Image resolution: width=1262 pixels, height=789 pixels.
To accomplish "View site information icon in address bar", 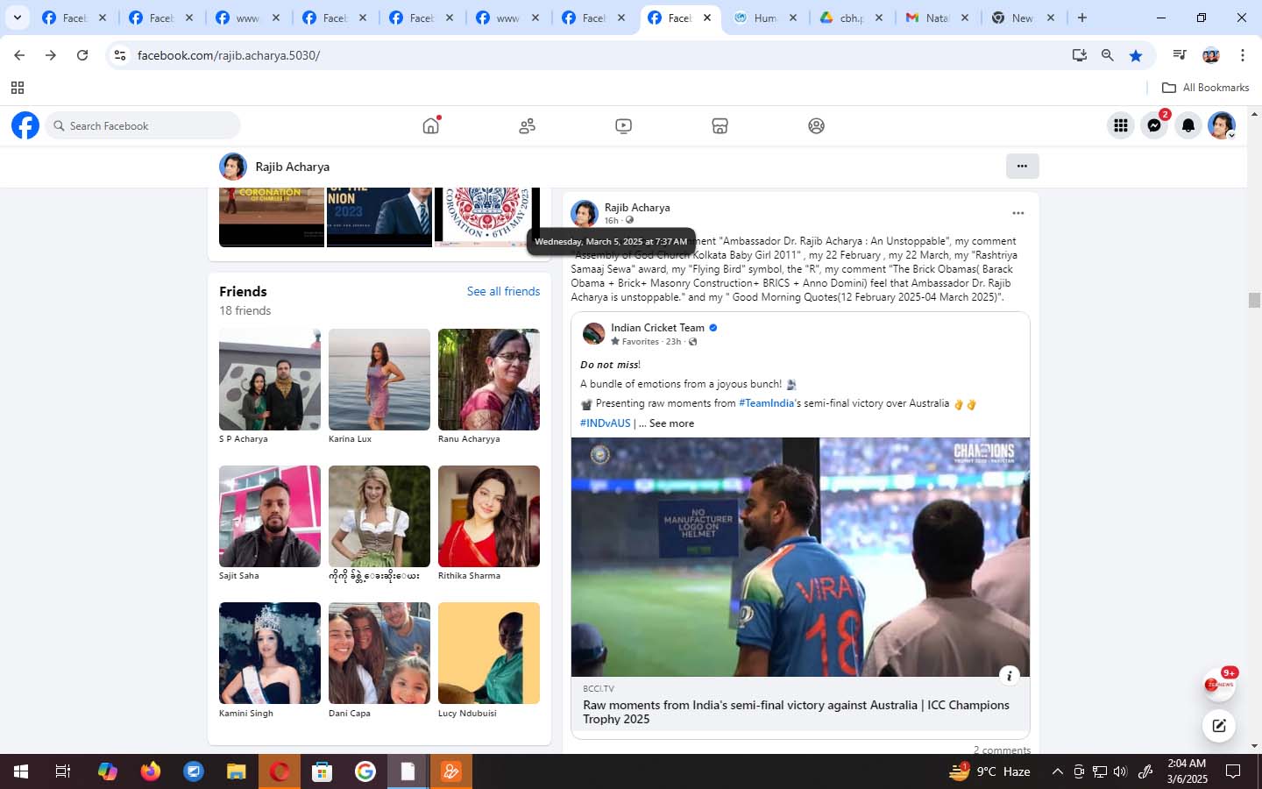I will pos(120,55).
